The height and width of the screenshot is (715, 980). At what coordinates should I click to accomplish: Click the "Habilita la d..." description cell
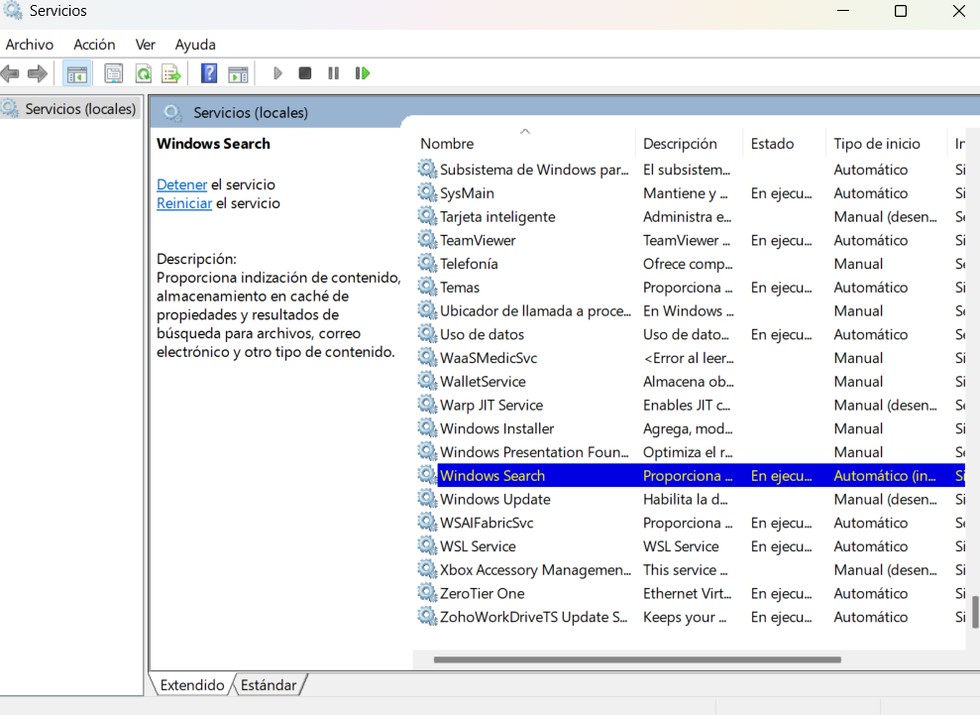point(686,499)
